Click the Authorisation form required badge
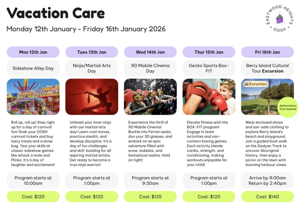301x209 pixels. (288, 107)
